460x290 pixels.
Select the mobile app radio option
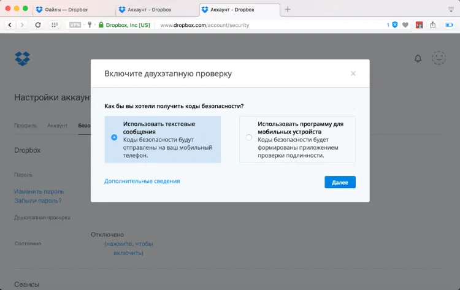click(249, 137)
